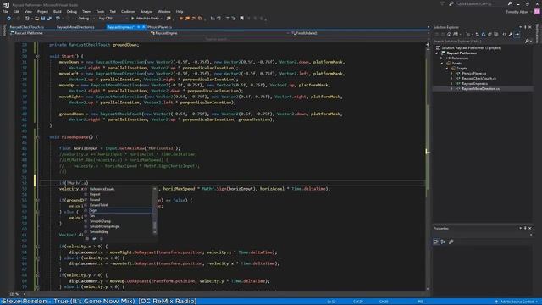Close the active RaycastEngine.cs tab
Screen dimensions: 542x305
pos(143,27)
